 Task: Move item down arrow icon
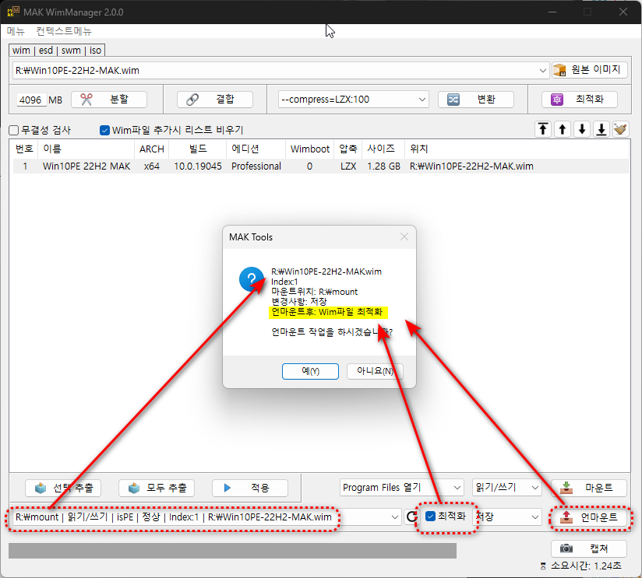point(582,130)
